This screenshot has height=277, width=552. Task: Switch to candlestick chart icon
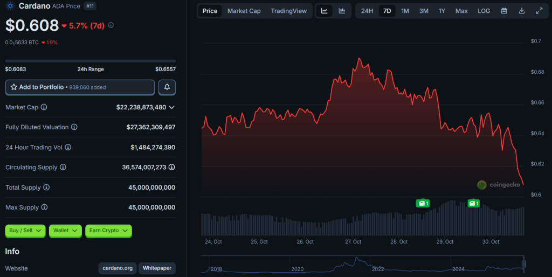tap(342, 11)
